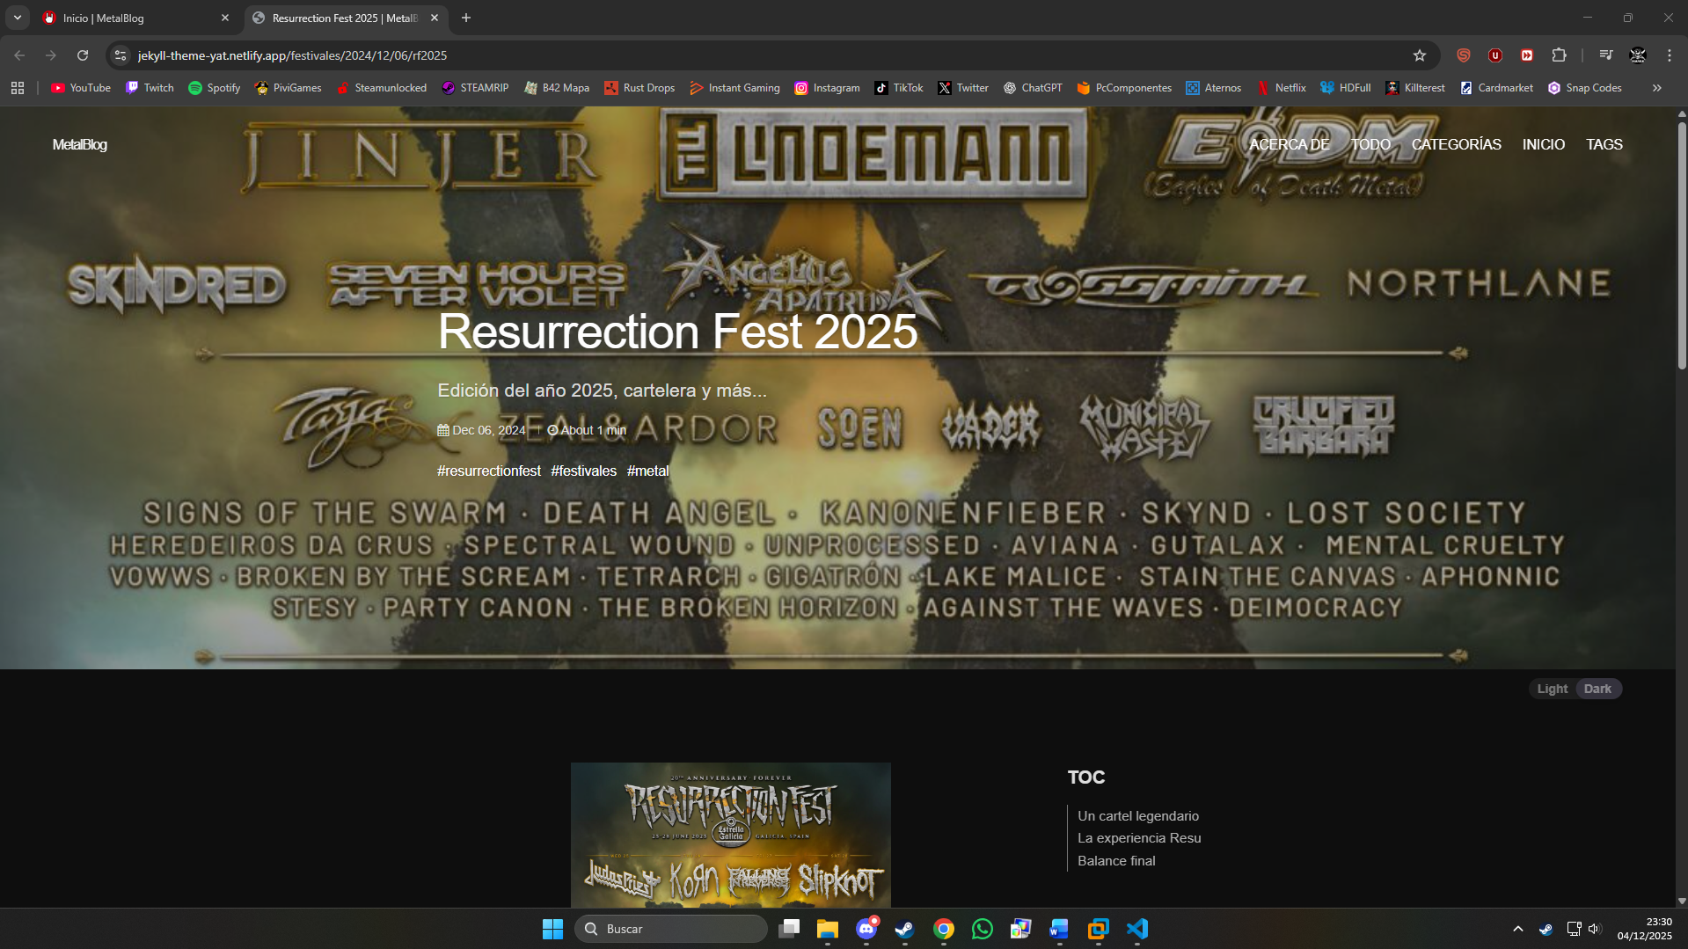Reload the page with the refresh icon

pyautogui.click(x=83, y=55)
